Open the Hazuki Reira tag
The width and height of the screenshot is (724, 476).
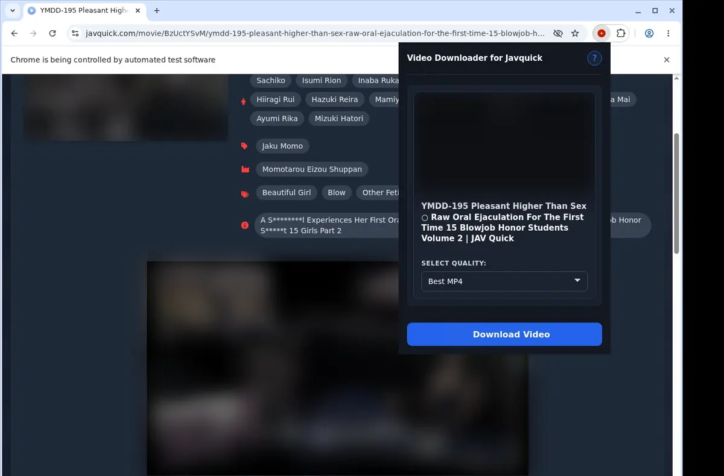coord(335,99)
